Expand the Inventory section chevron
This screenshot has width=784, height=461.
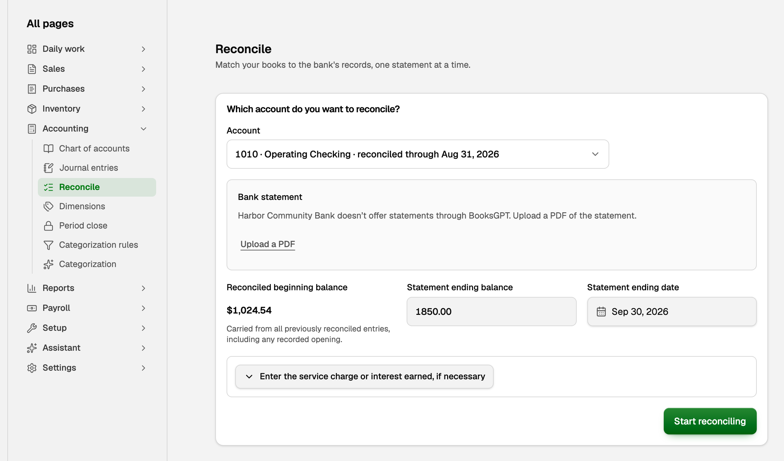tap(144, 109)
